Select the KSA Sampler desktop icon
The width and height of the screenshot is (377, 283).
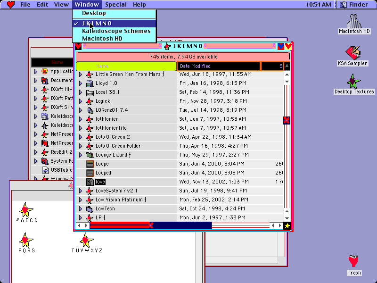pyautogui.click(x=353, y=53)
